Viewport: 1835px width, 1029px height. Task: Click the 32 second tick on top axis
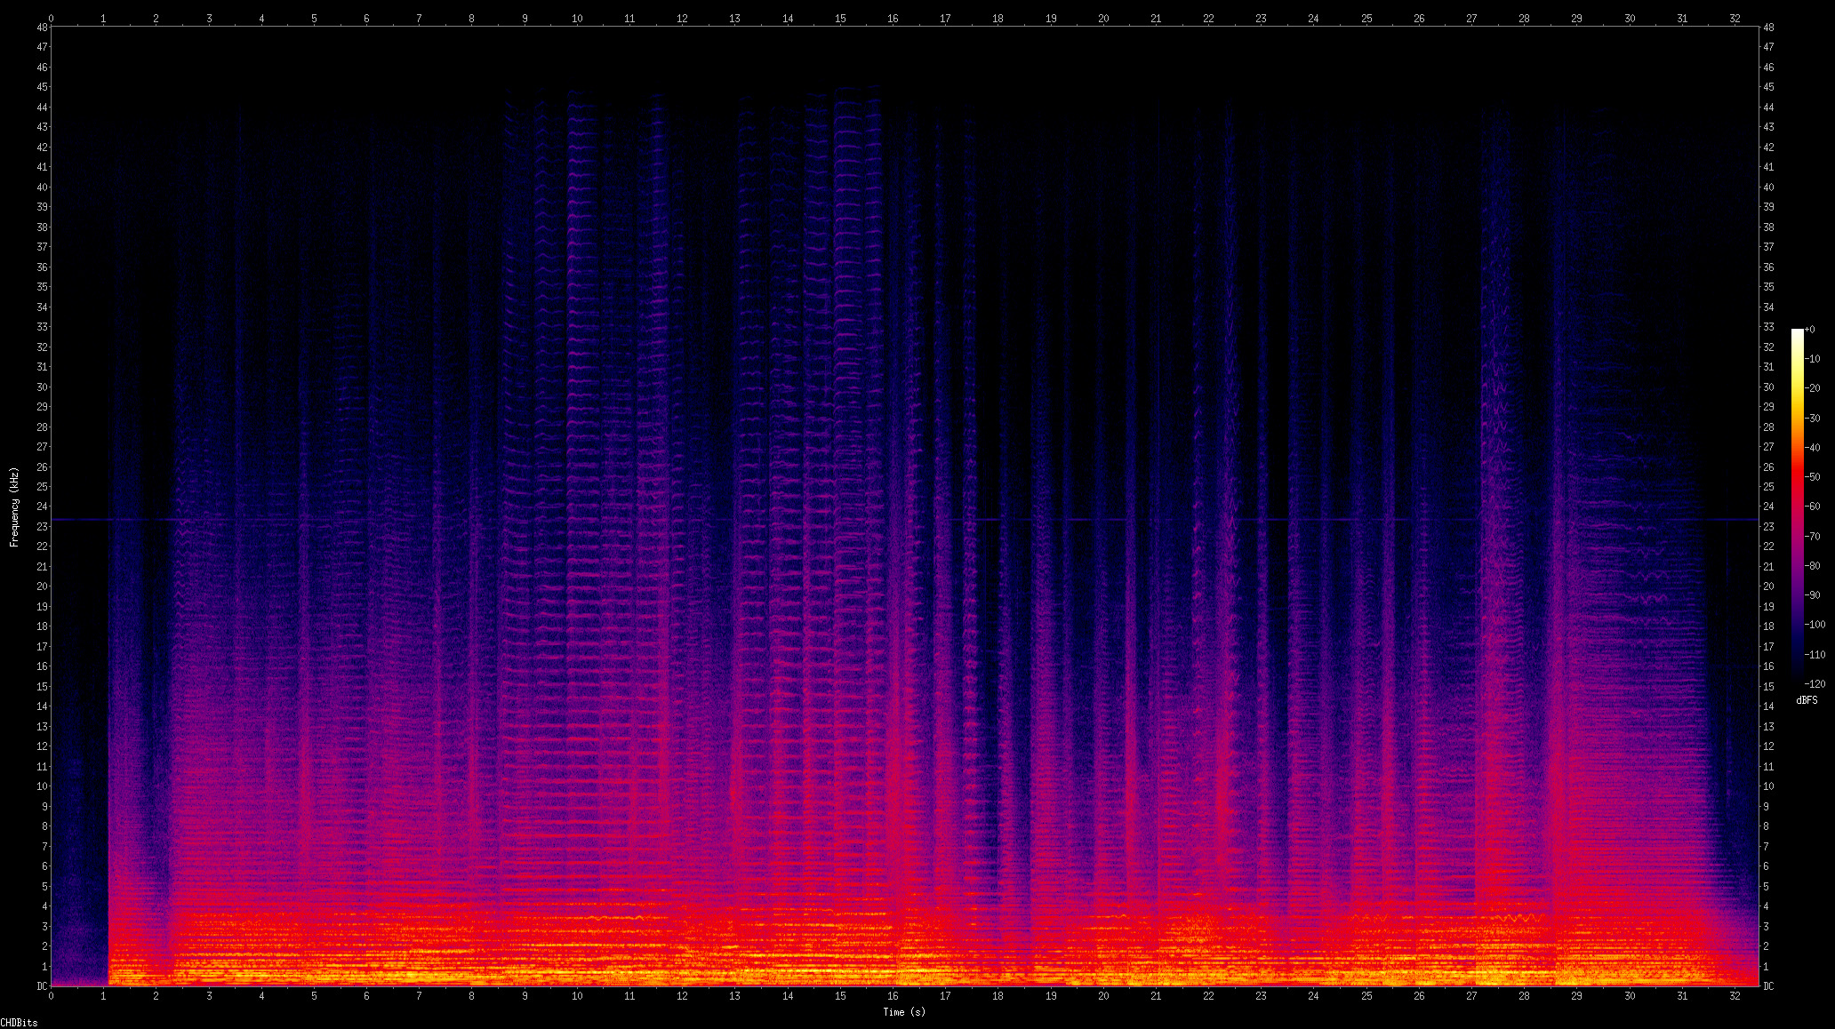[1735, 18]
